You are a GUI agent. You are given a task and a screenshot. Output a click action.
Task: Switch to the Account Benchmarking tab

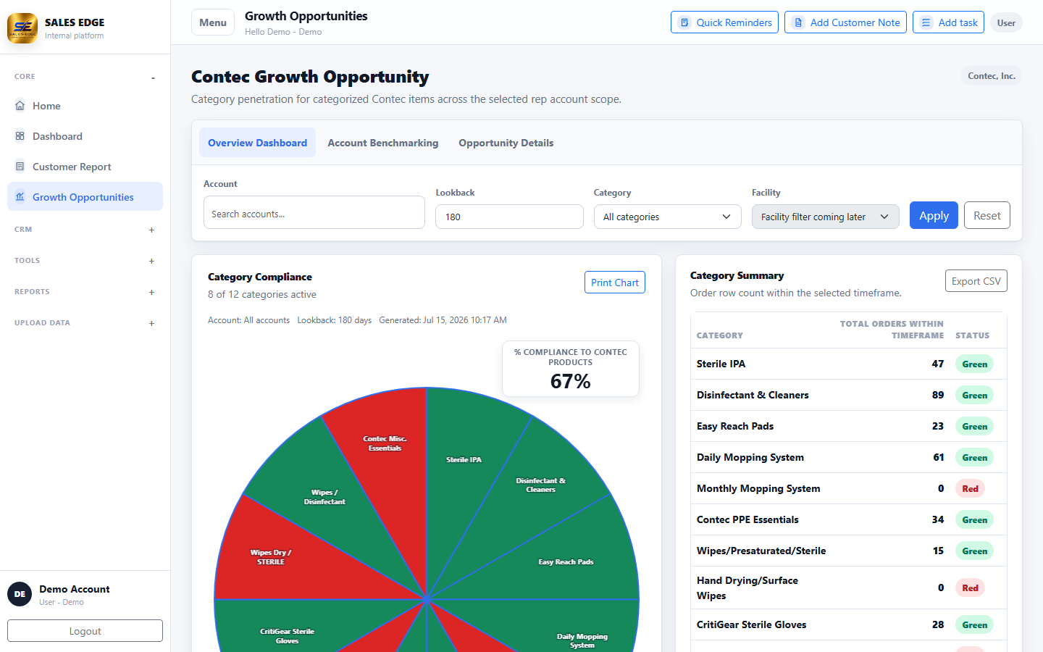(x=382, y=143)
